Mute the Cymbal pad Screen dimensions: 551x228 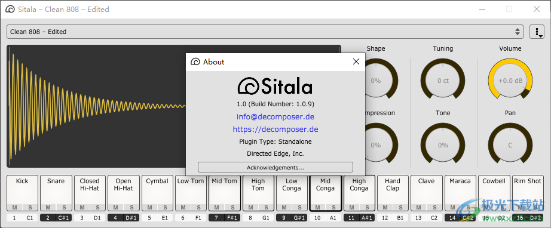coord(149,207)
